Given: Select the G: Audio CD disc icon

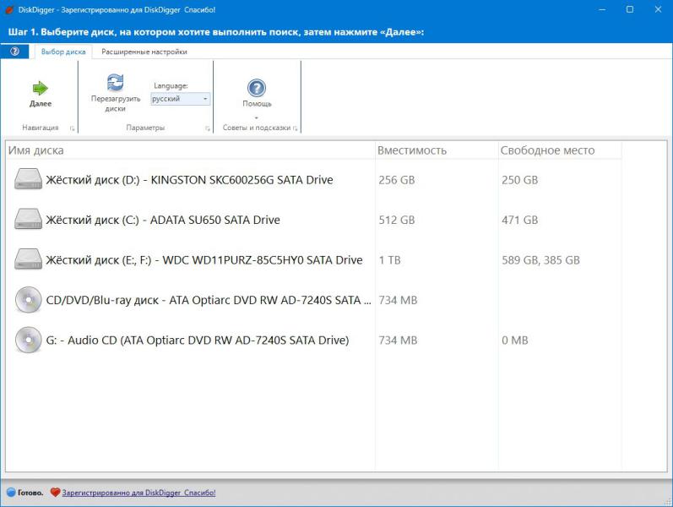Looking at the screenshot, I should coord(28,341).
